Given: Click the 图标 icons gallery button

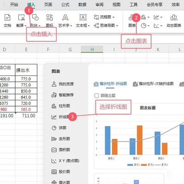Looking at the screenshot, I should [x=49, y=17].
